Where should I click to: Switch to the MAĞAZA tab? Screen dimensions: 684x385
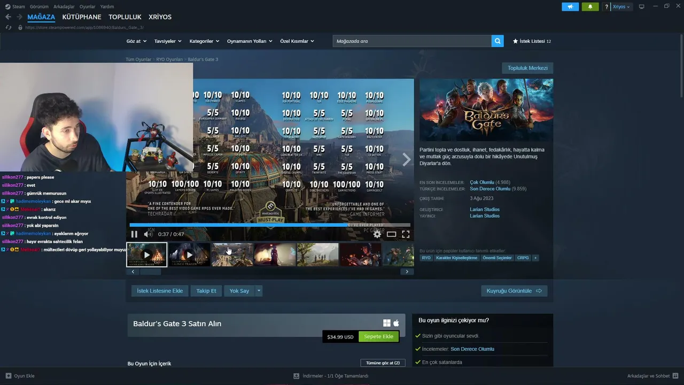coord(41,17)
